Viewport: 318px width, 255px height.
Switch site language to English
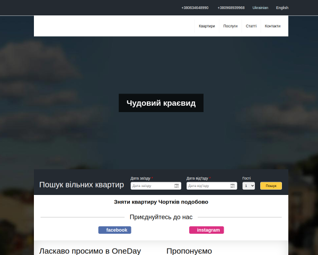pyautogui.click(x=282, y=8)
